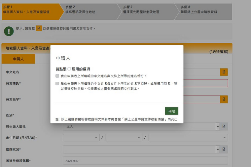The width and height of the screenshot is (251, 167).
Task: Open document icon beside 與申請人關係 dropdown
Action: click(x=224, y=126)
